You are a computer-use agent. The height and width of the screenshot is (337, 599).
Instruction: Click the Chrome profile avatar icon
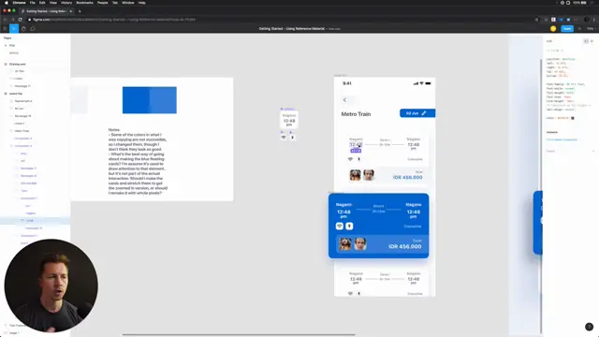coord(587,20)
